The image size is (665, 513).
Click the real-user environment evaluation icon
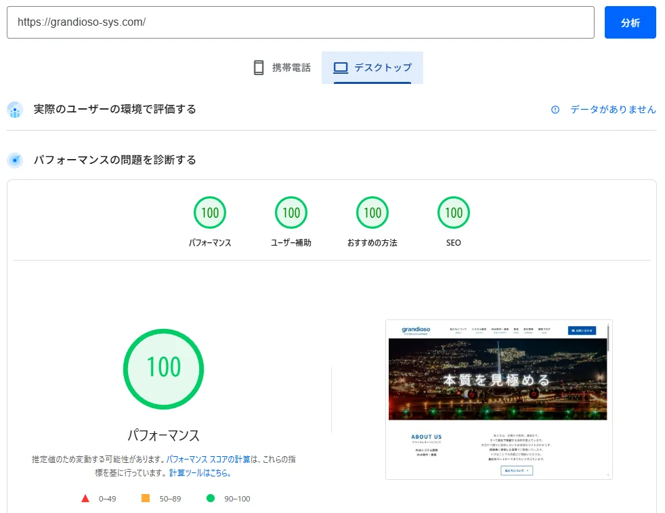(15, 110)
